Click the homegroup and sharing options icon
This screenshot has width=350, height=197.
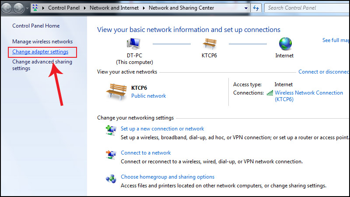click(111, 178)
